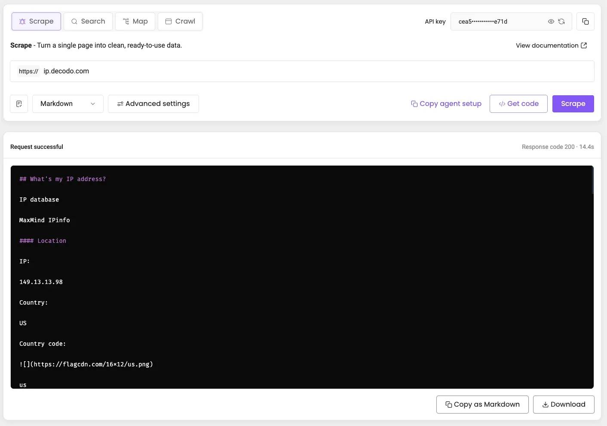This screenshot has width=607, height=426.
Task: Open the Map tab
Action: click(x=135, y=21)
